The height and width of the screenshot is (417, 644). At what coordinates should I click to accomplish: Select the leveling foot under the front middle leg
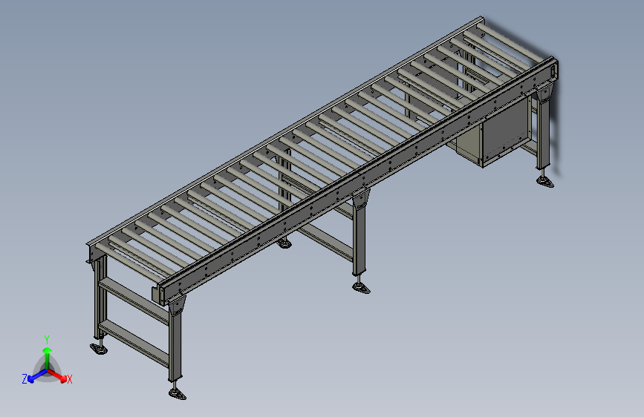coord(361,286)
